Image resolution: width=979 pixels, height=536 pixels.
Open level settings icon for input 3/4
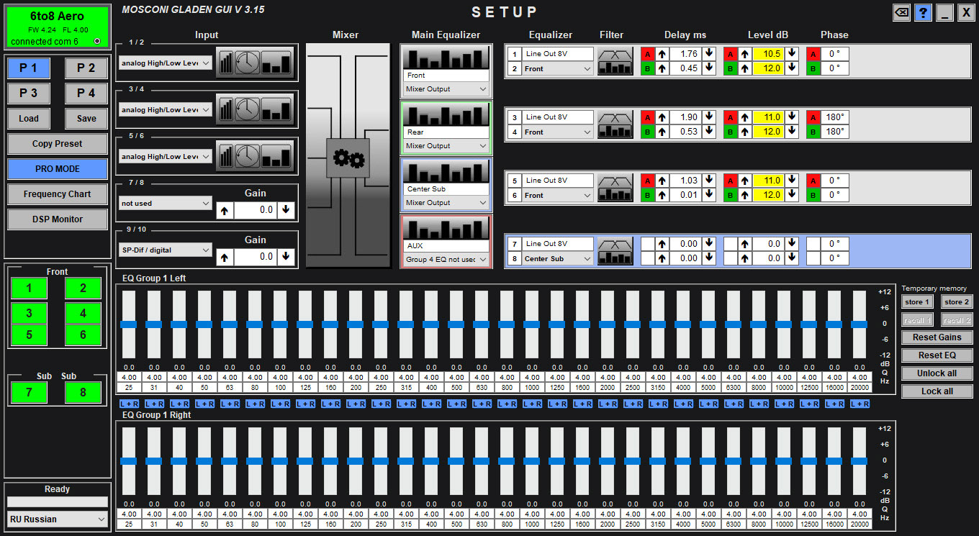coord(227,109)
